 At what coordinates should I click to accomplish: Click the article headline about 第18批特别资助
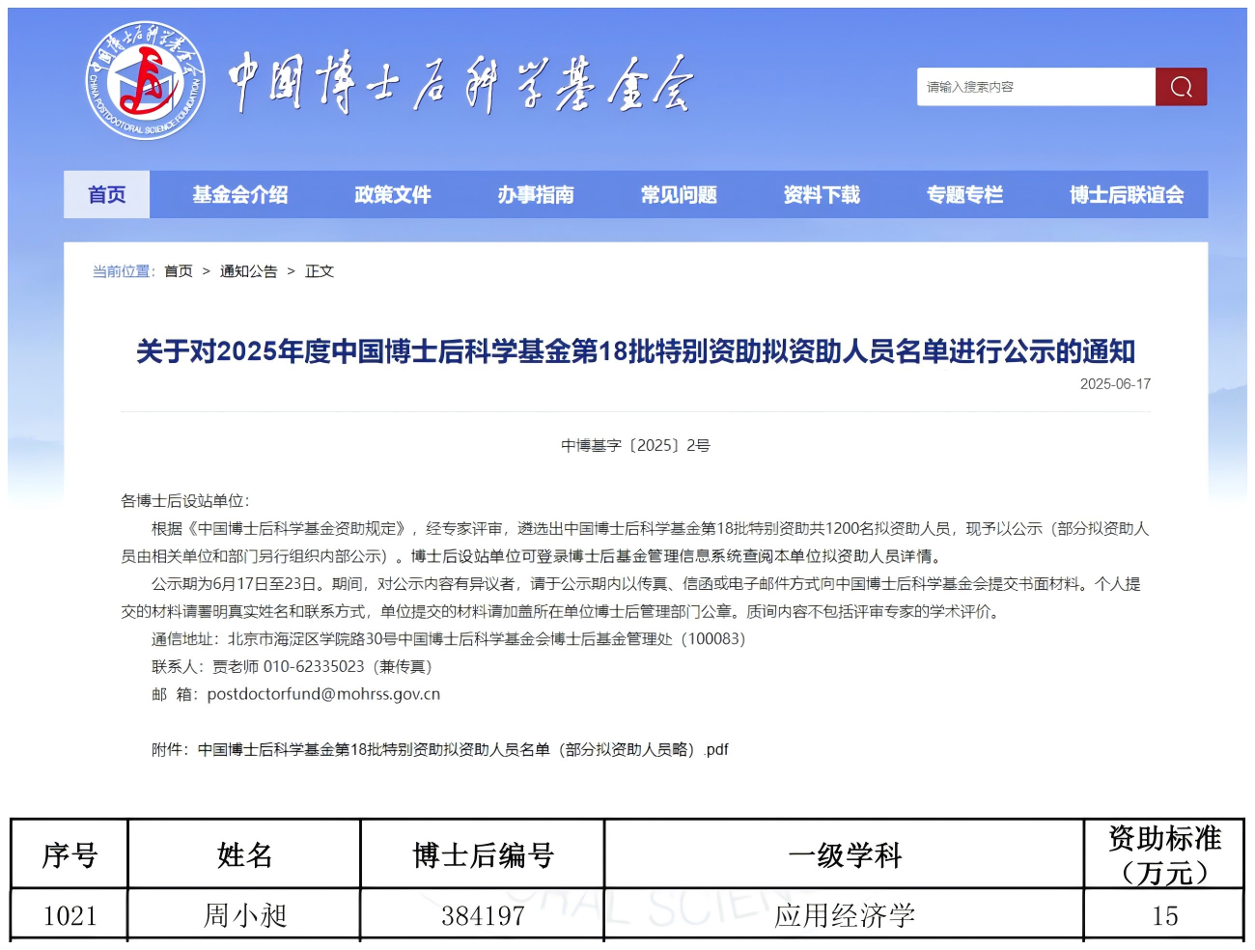635,351
